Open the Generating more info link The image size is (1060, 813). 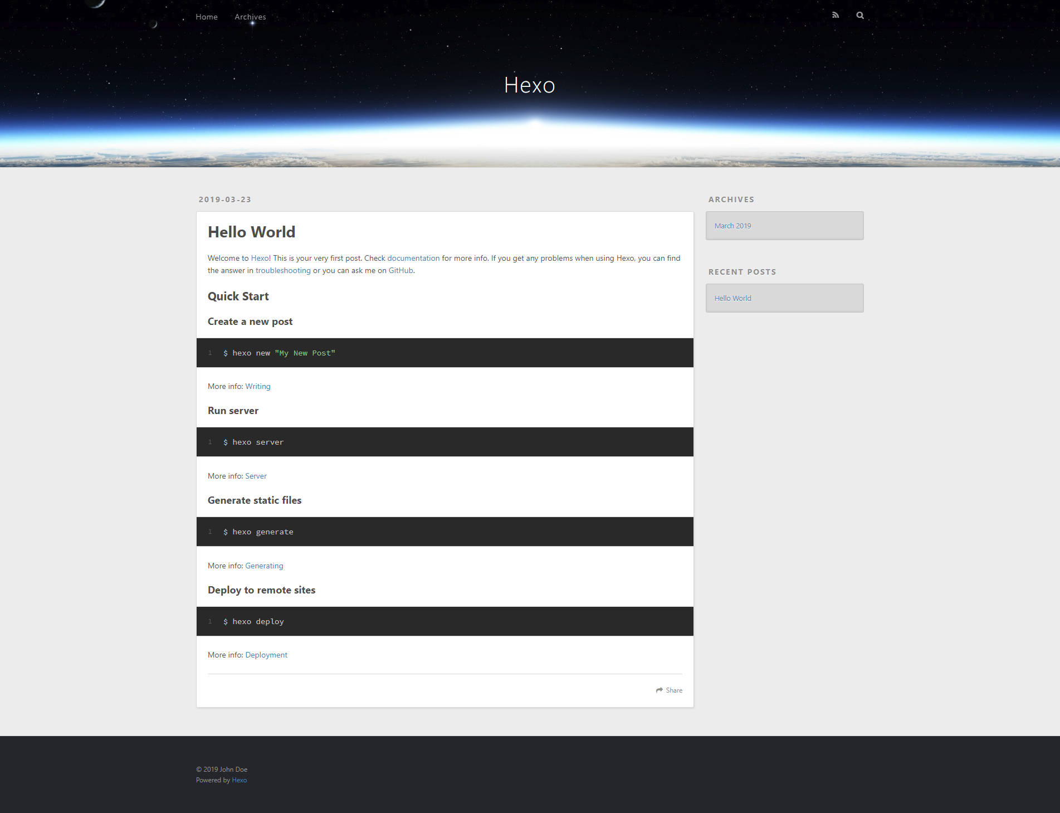pos(265,566)
